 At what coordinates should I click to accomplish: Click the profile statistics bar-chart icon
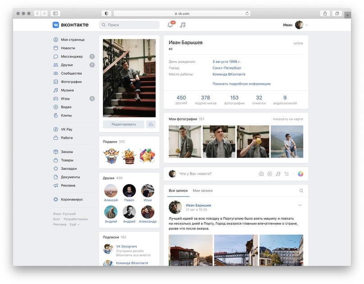click(x=151, y=124)
